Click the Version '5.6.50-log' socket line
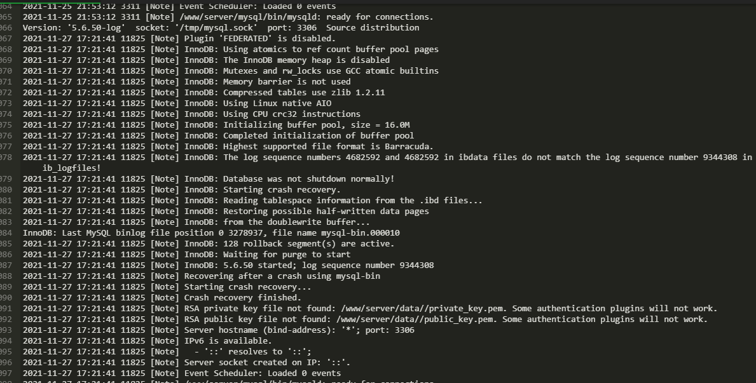 [221, 28]
